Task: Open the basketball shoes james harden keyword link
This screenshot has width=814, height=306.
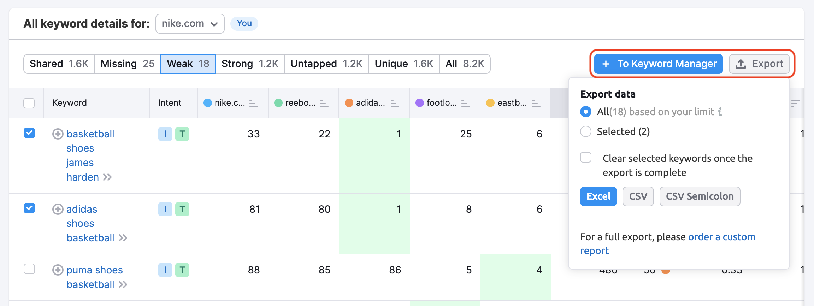Action: [90, 155]
